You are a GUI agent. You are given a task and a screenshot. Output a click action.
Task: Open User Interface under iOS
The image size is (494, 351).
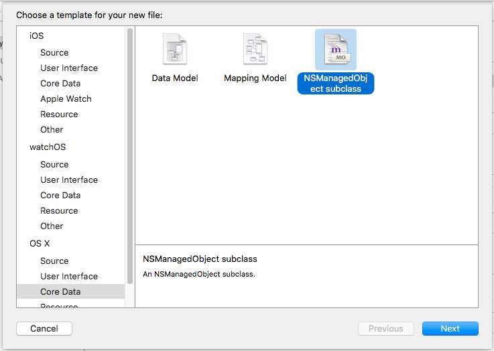[69, 68]
